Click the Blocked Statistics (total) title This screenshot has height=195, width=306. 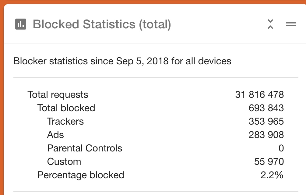[102, 24]
